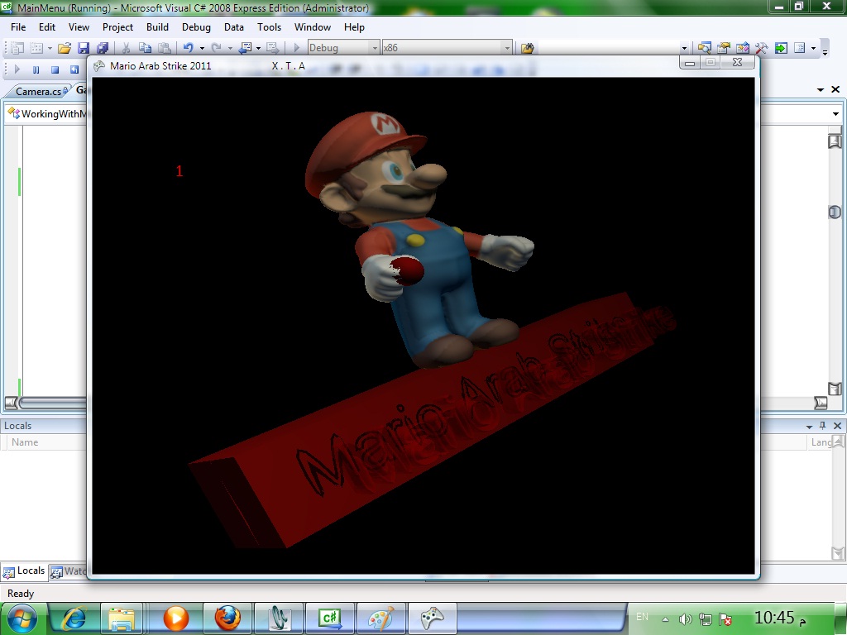This screenshot has width=847, height=635.
Task: Stop debugging with the square stop button
Action: click(55, 69)
